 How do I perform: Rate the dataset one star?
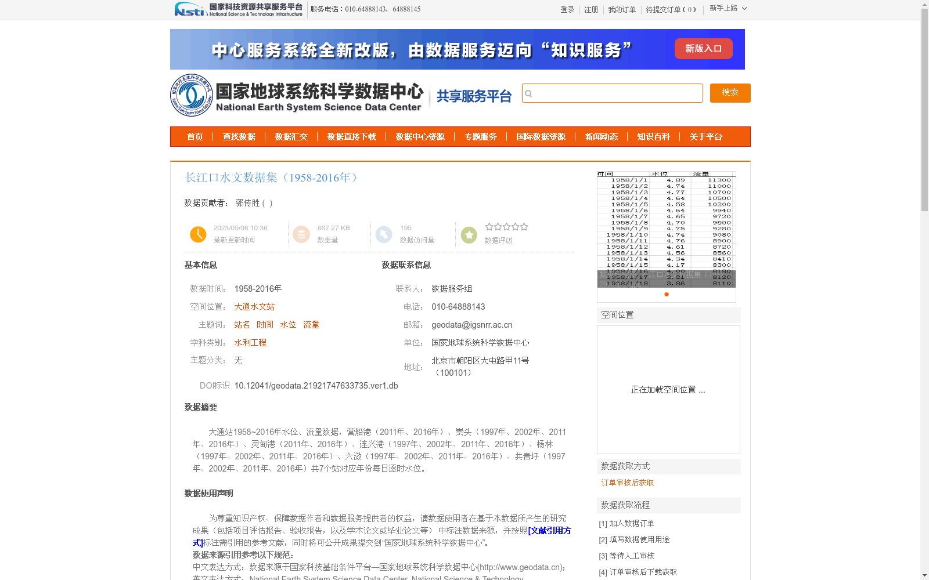pos(489,227)
